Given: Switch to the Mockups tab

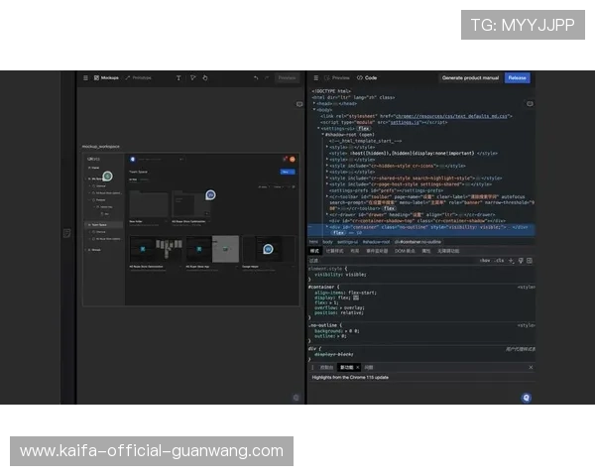Looking at the screenshot, I should (105, 77).
